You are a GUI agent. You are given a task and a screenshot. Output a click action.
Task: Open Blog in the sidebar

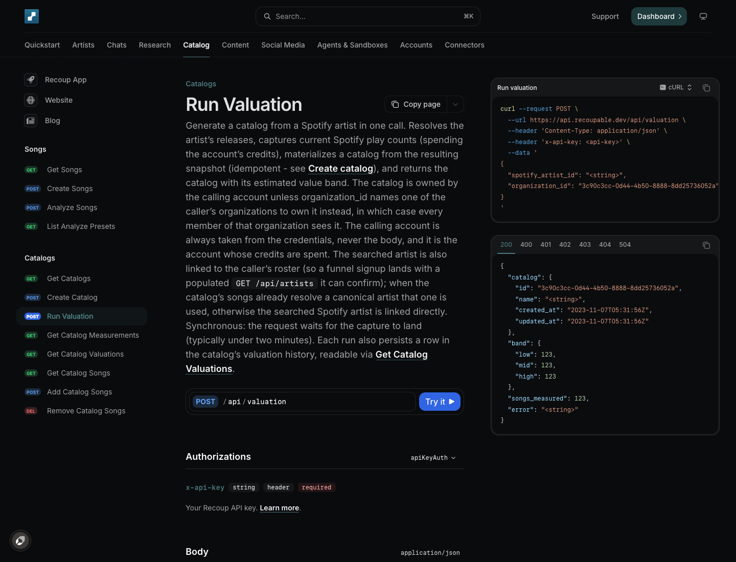point(53,121)
